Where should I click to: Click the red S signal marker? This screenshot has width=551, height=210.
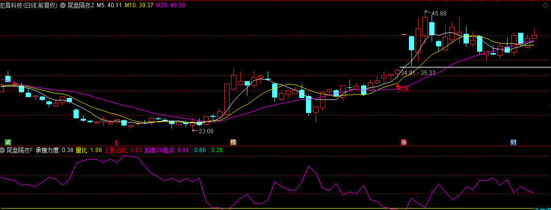(x=116, y=142)
